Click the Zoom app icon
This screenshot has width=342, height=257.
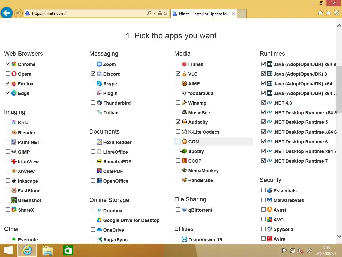coord(99,64)
